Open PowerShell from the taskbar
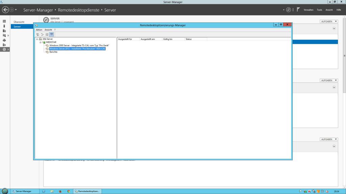The height and width of the screenshot is (194, 346). click(44, 191)
